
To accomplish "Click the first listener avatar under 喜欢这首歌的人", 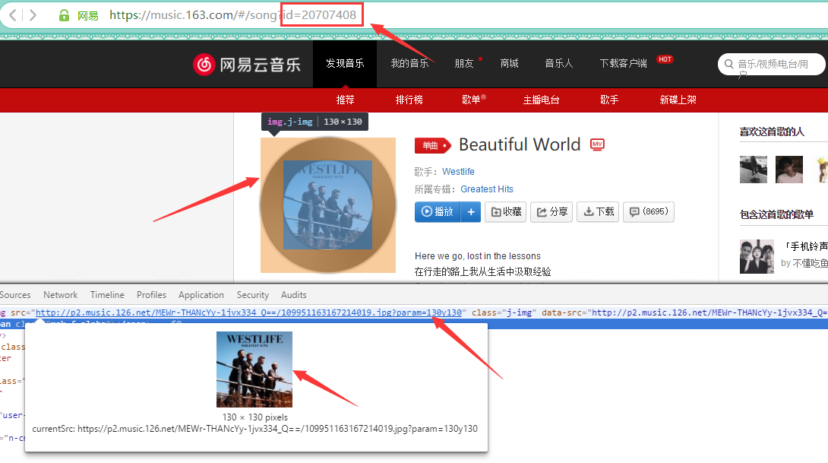I will pos(754,170).
